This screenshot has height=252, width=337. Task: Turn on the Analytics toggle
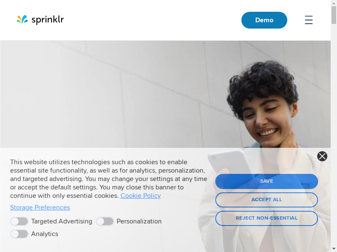(x=19, y=234)
